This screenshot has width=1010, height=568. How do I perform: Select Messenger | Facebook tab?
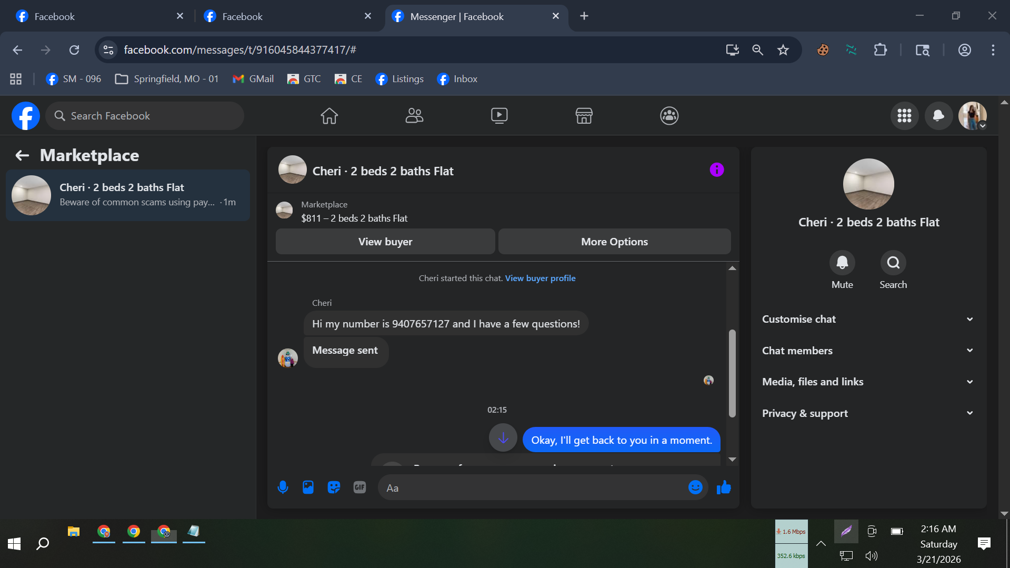476,16
